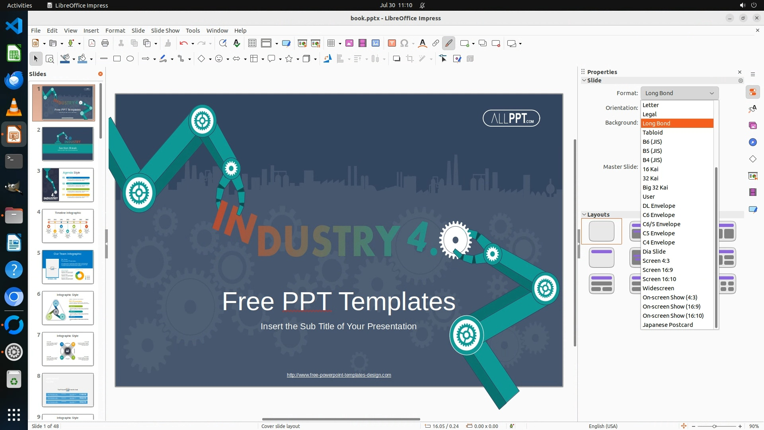The height and width of the screenshot is (430, 764).
Task: Collapse the Layouts section
Action: [x=584, y=215]
